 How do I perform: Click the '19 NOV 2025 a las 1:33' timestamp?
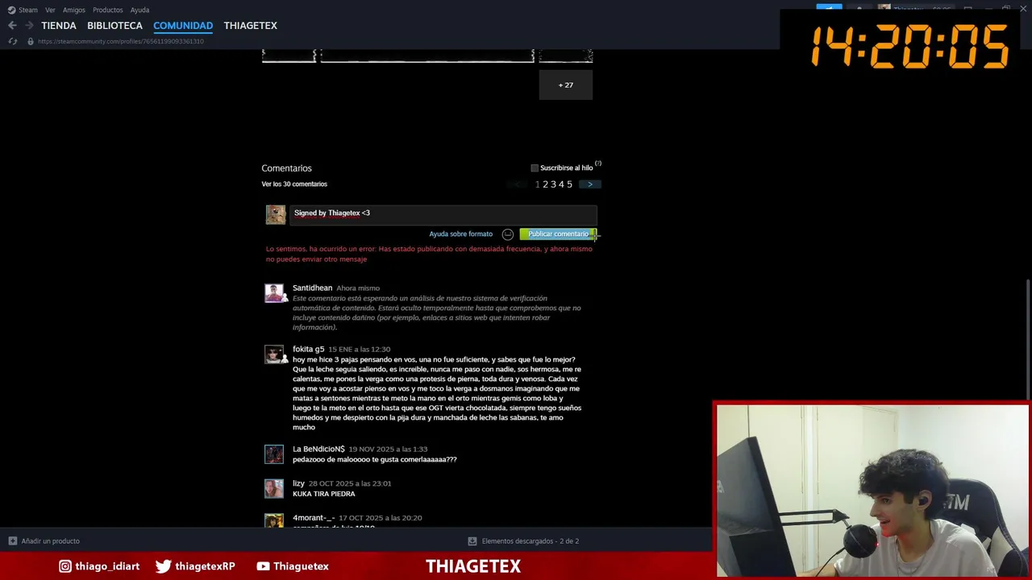(x=388, y=449)
